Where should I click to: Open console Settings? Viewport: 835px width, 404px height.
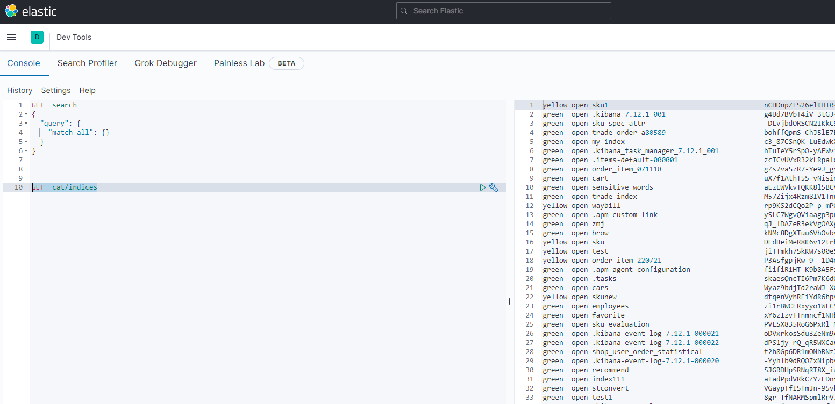(56, 90)
